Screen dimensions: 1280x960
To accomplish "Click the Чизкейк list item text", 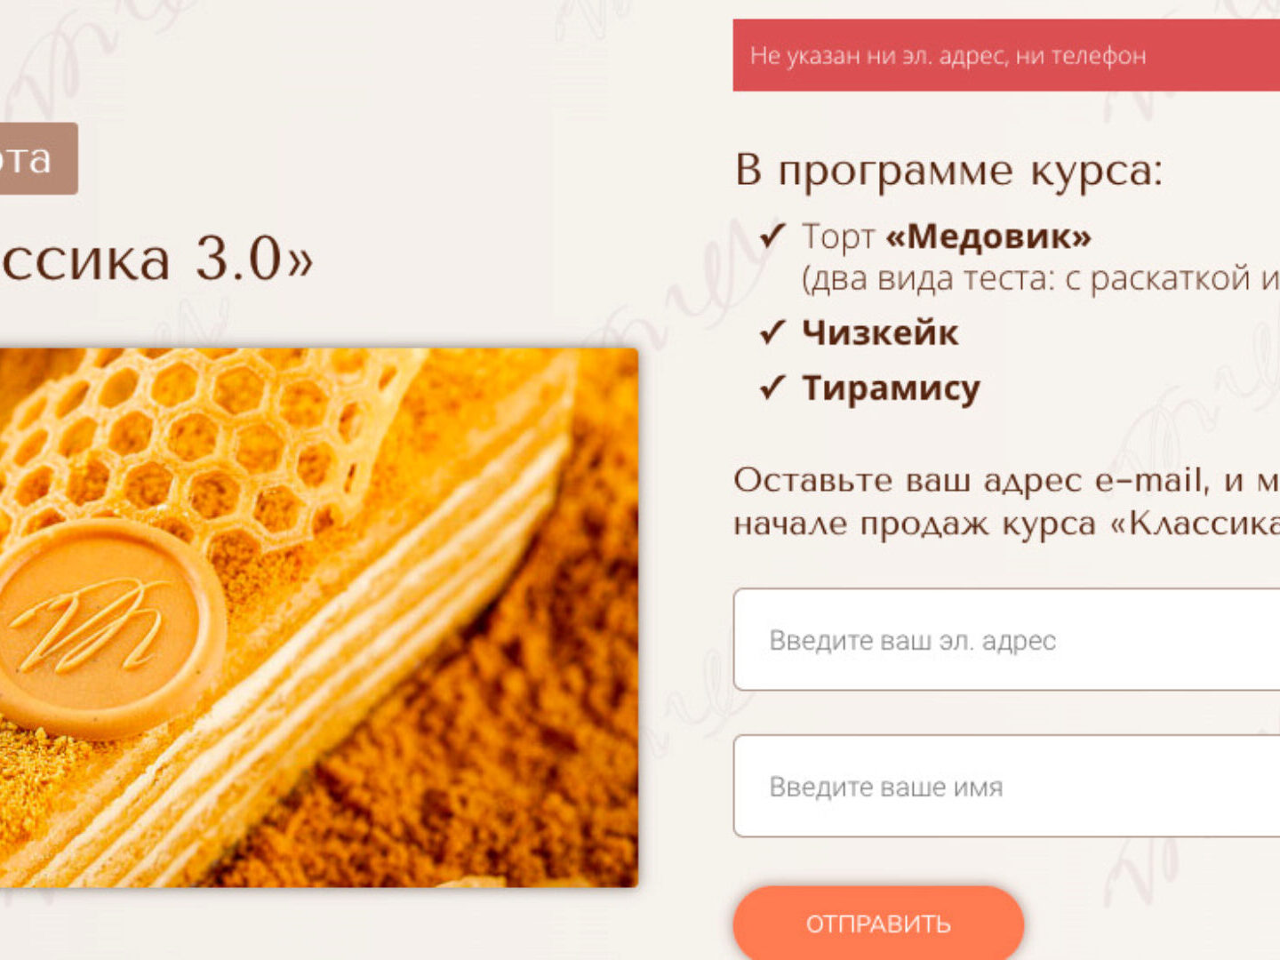I will tap(880, 332).
